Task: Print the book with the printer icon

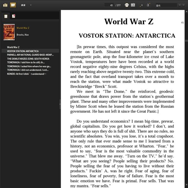Action: click(x=127, y=5)
